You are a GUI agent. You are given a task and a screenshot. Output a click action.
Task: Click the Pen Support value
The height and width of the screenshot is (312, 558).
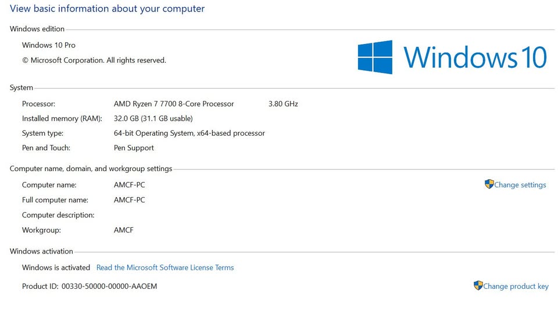point(134,148)
